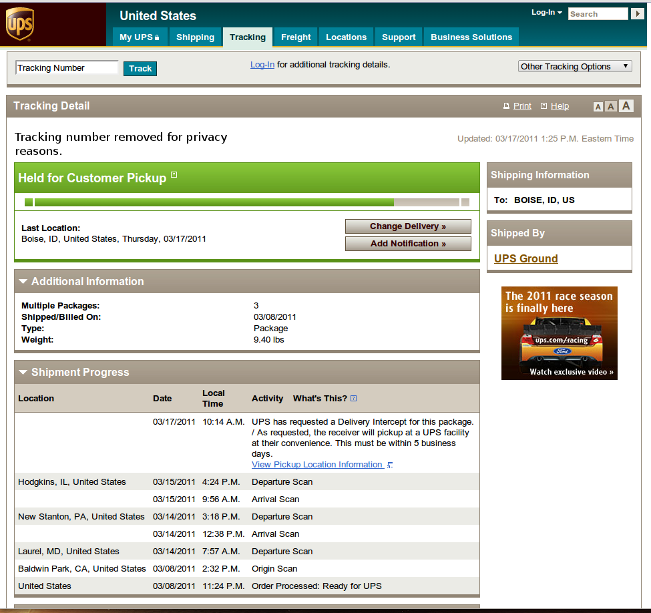Click the question icon beside Help

544,106
